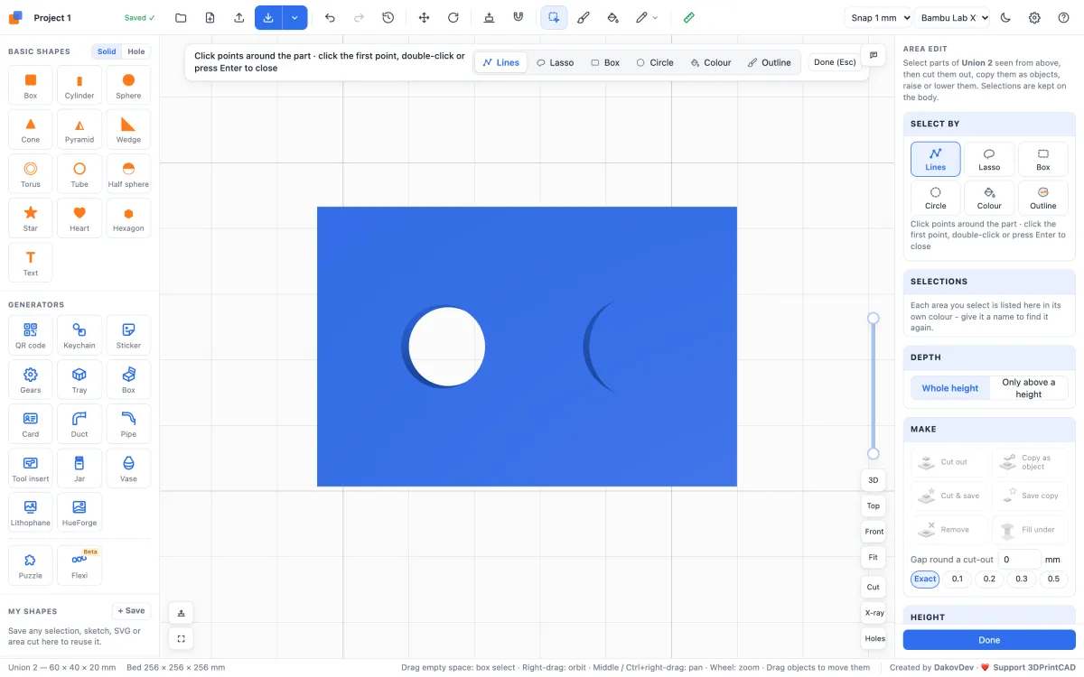Add a Torus shape

(31, 173)
